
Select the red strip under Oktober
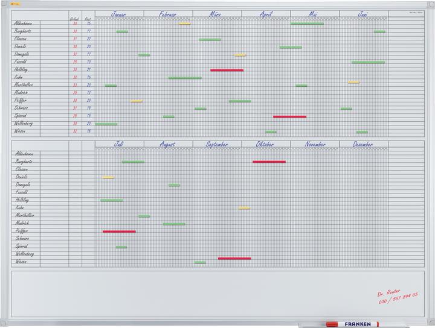pyautogui.click(x=269, y=162)
